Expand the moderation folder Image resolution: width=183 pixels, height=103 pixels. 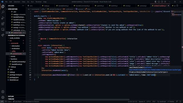pos(15,49)
